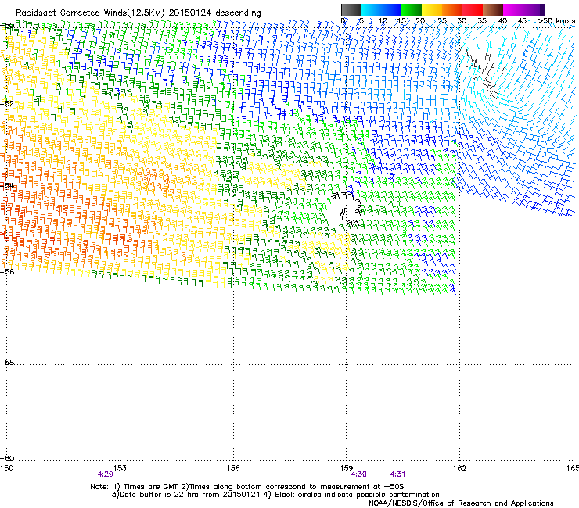
Task: Select the yellow 20-25 knots legend swatch
Action: point(432,9)
